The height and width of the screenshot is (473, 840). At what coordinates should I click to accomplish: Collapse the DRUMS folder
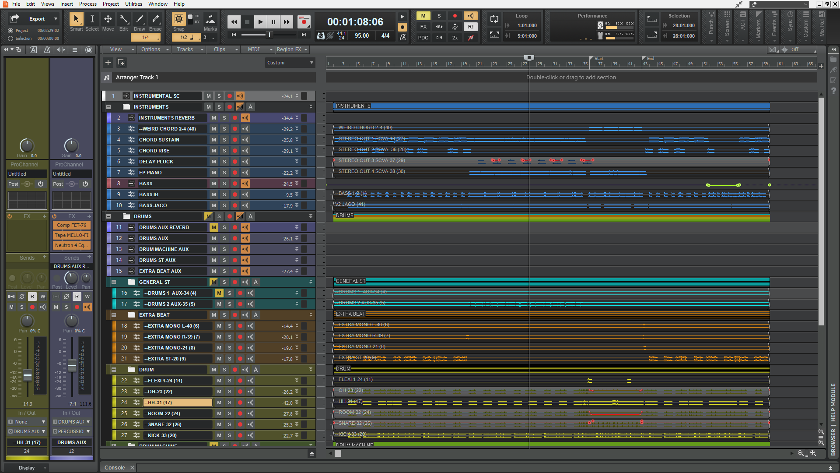click(108, 216)
